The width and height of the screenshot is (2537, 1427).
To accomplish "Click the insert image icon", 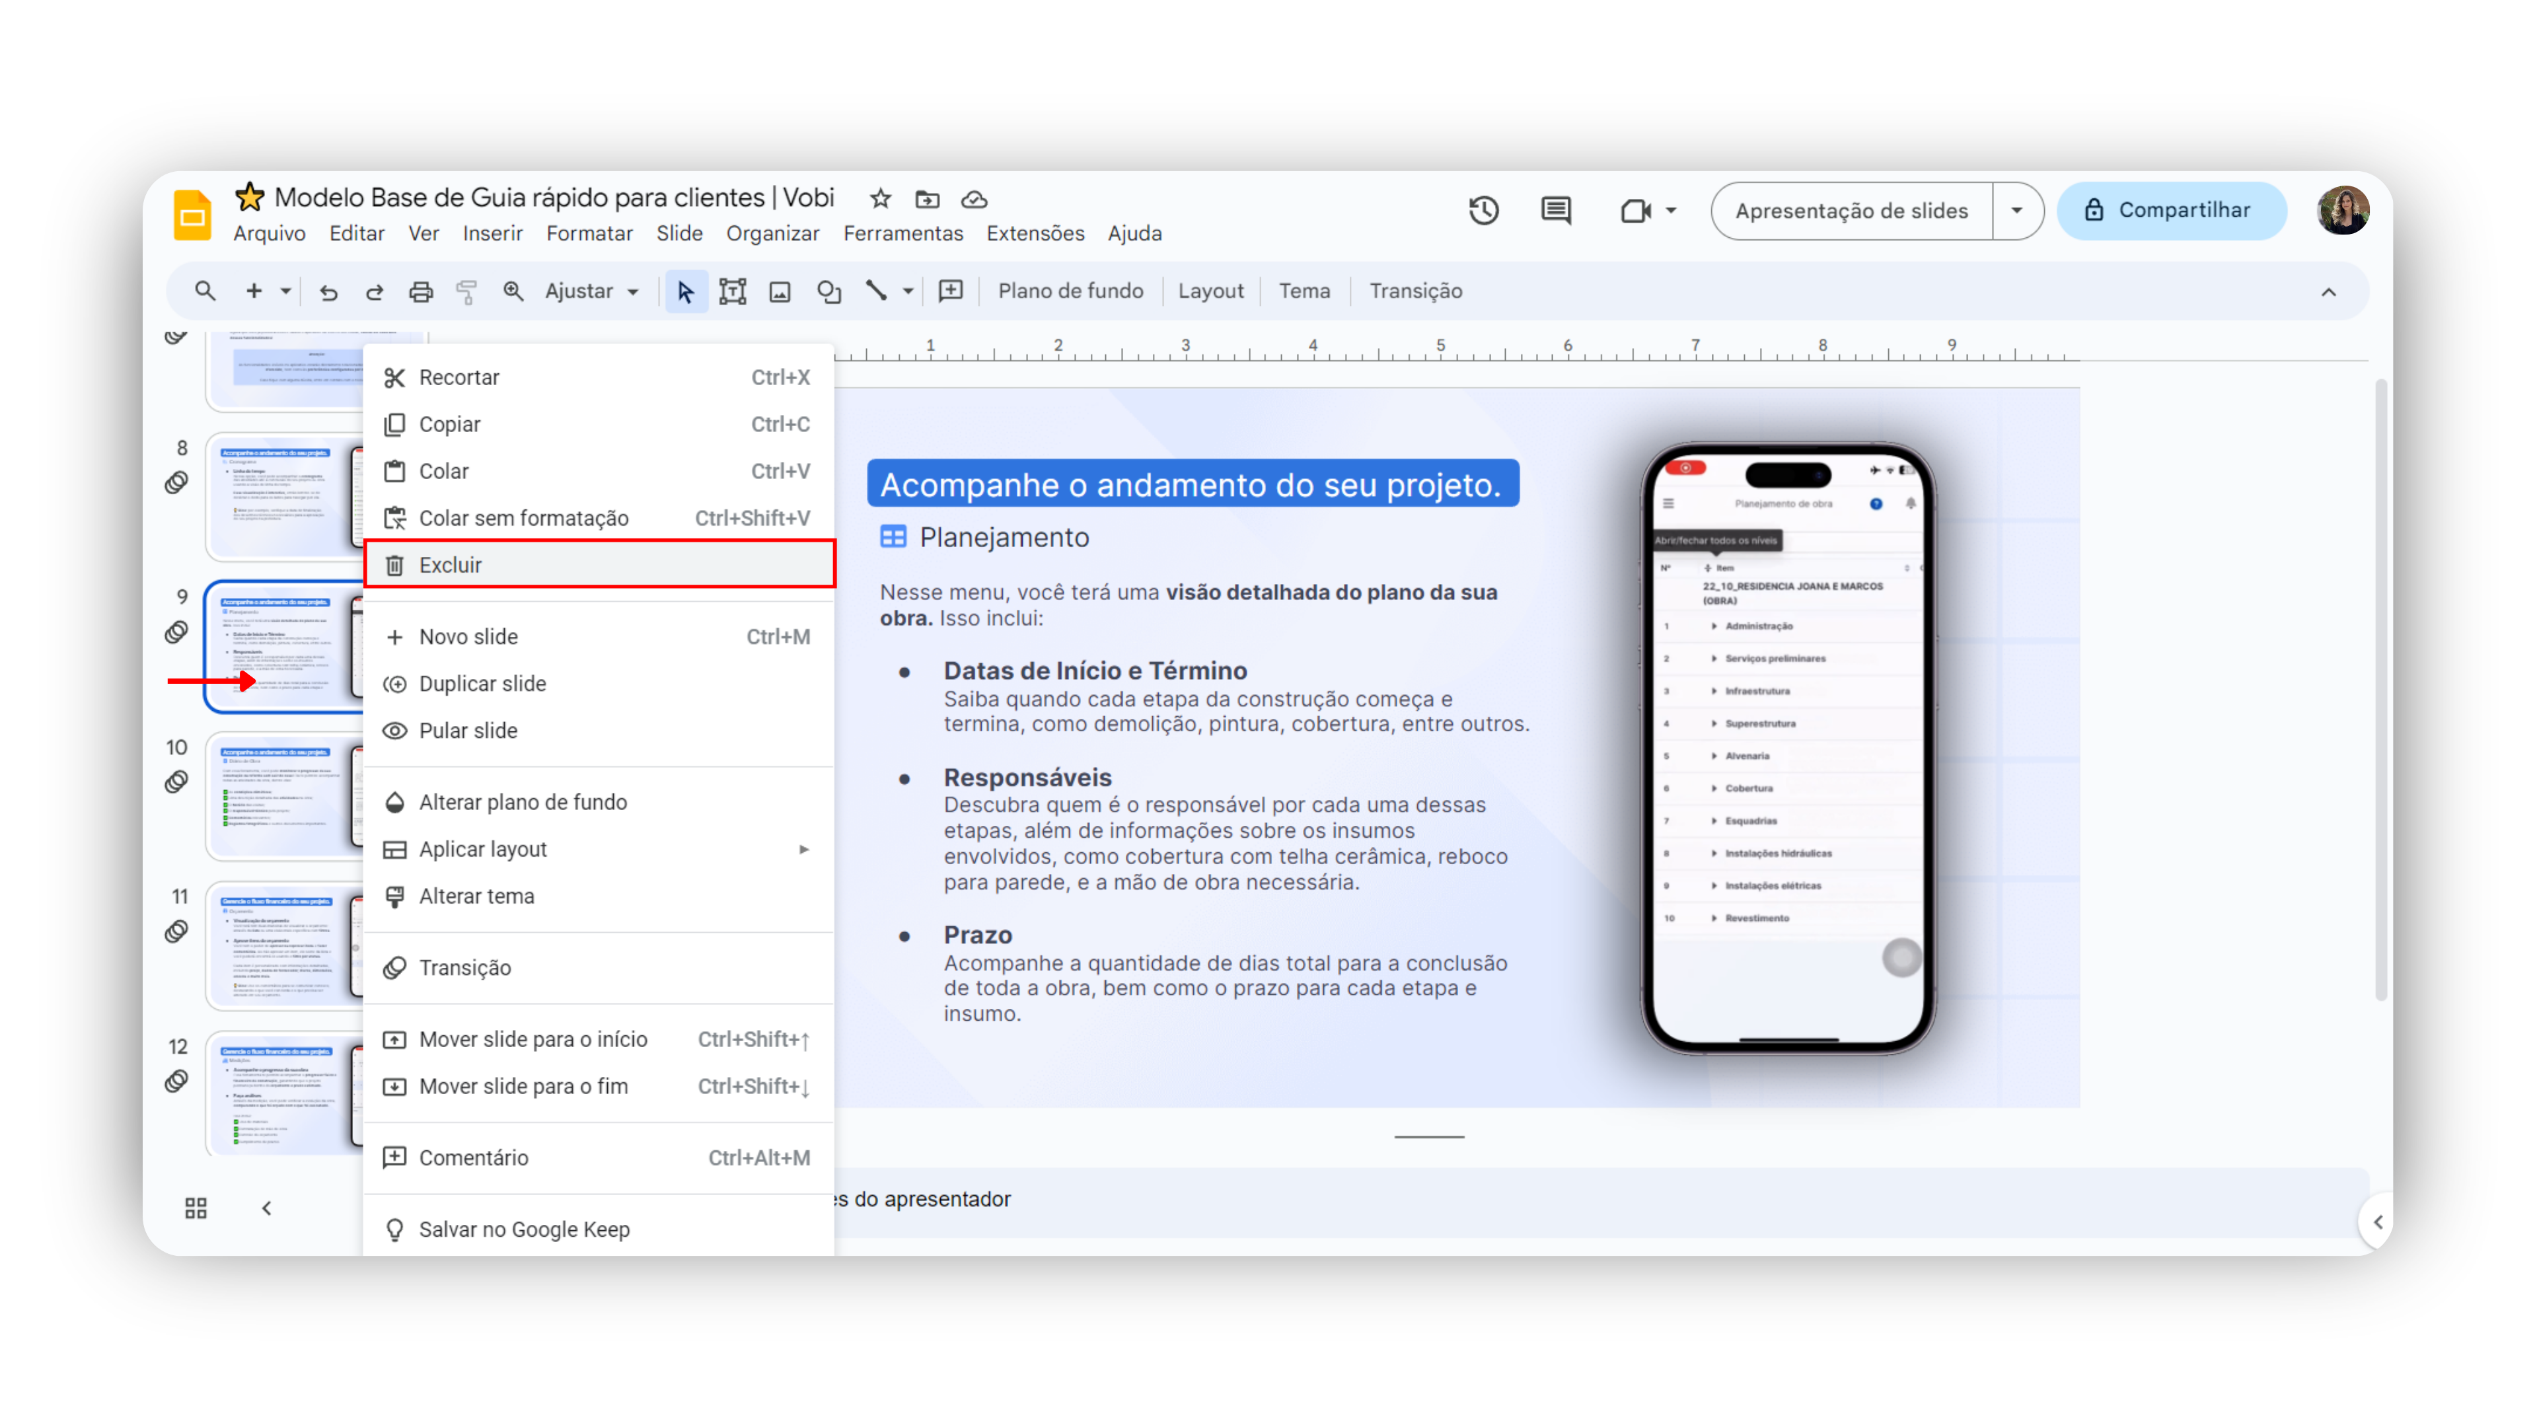I will coord(780,291).
